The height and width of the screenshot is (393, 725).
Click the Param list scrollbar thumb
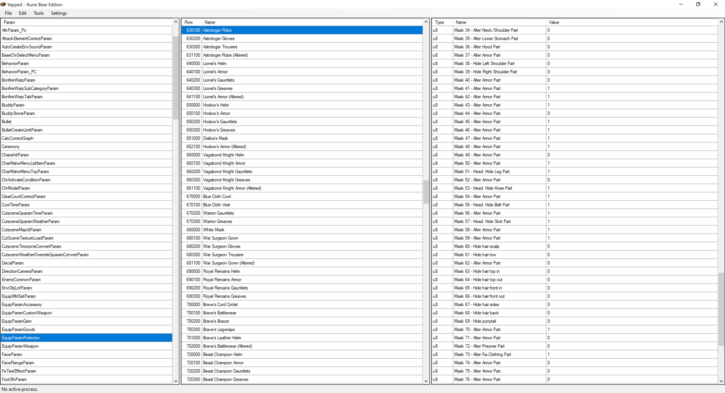coord(176,78)
